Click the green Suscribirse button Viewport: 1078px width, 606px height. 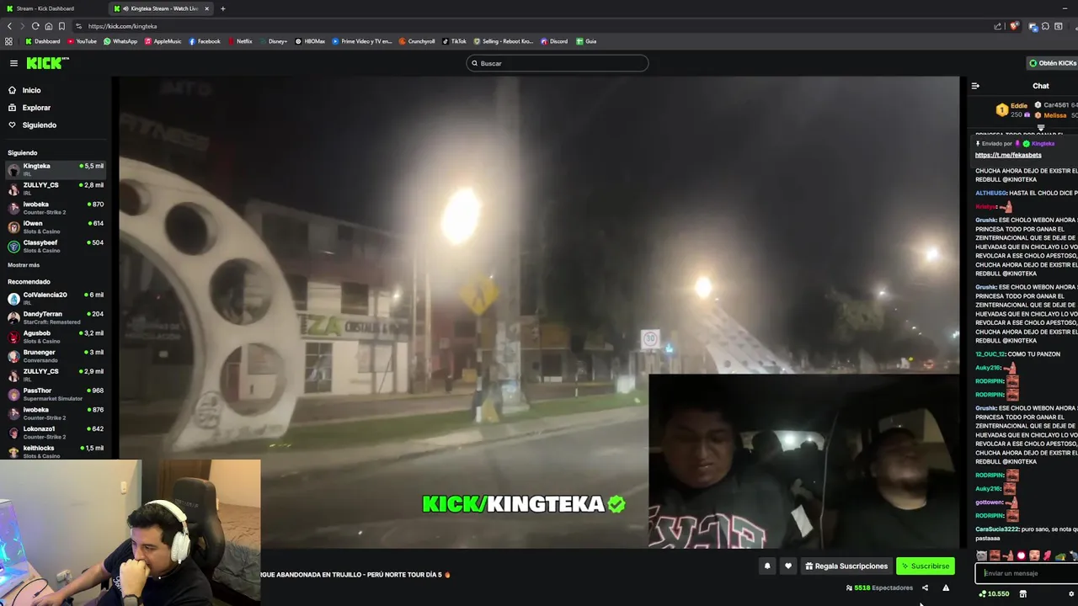coord(925,566)
